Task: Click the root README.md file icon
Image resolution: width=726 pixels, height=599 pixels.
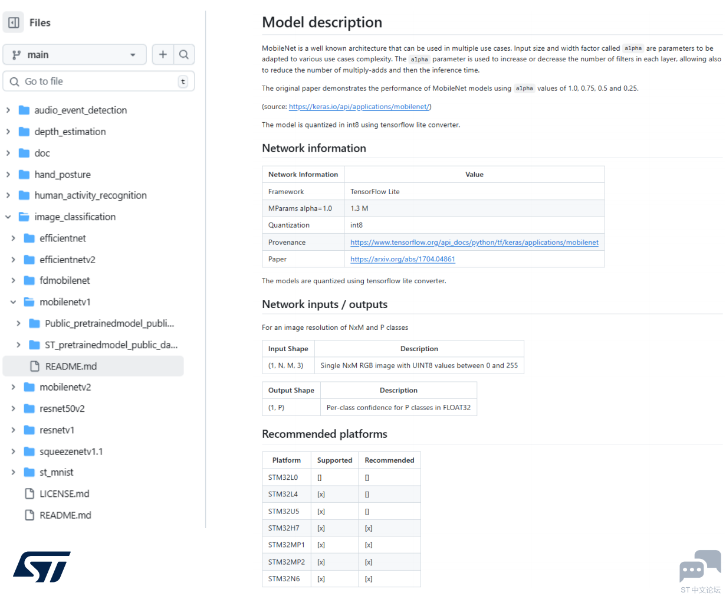Action: coord(29,515)
